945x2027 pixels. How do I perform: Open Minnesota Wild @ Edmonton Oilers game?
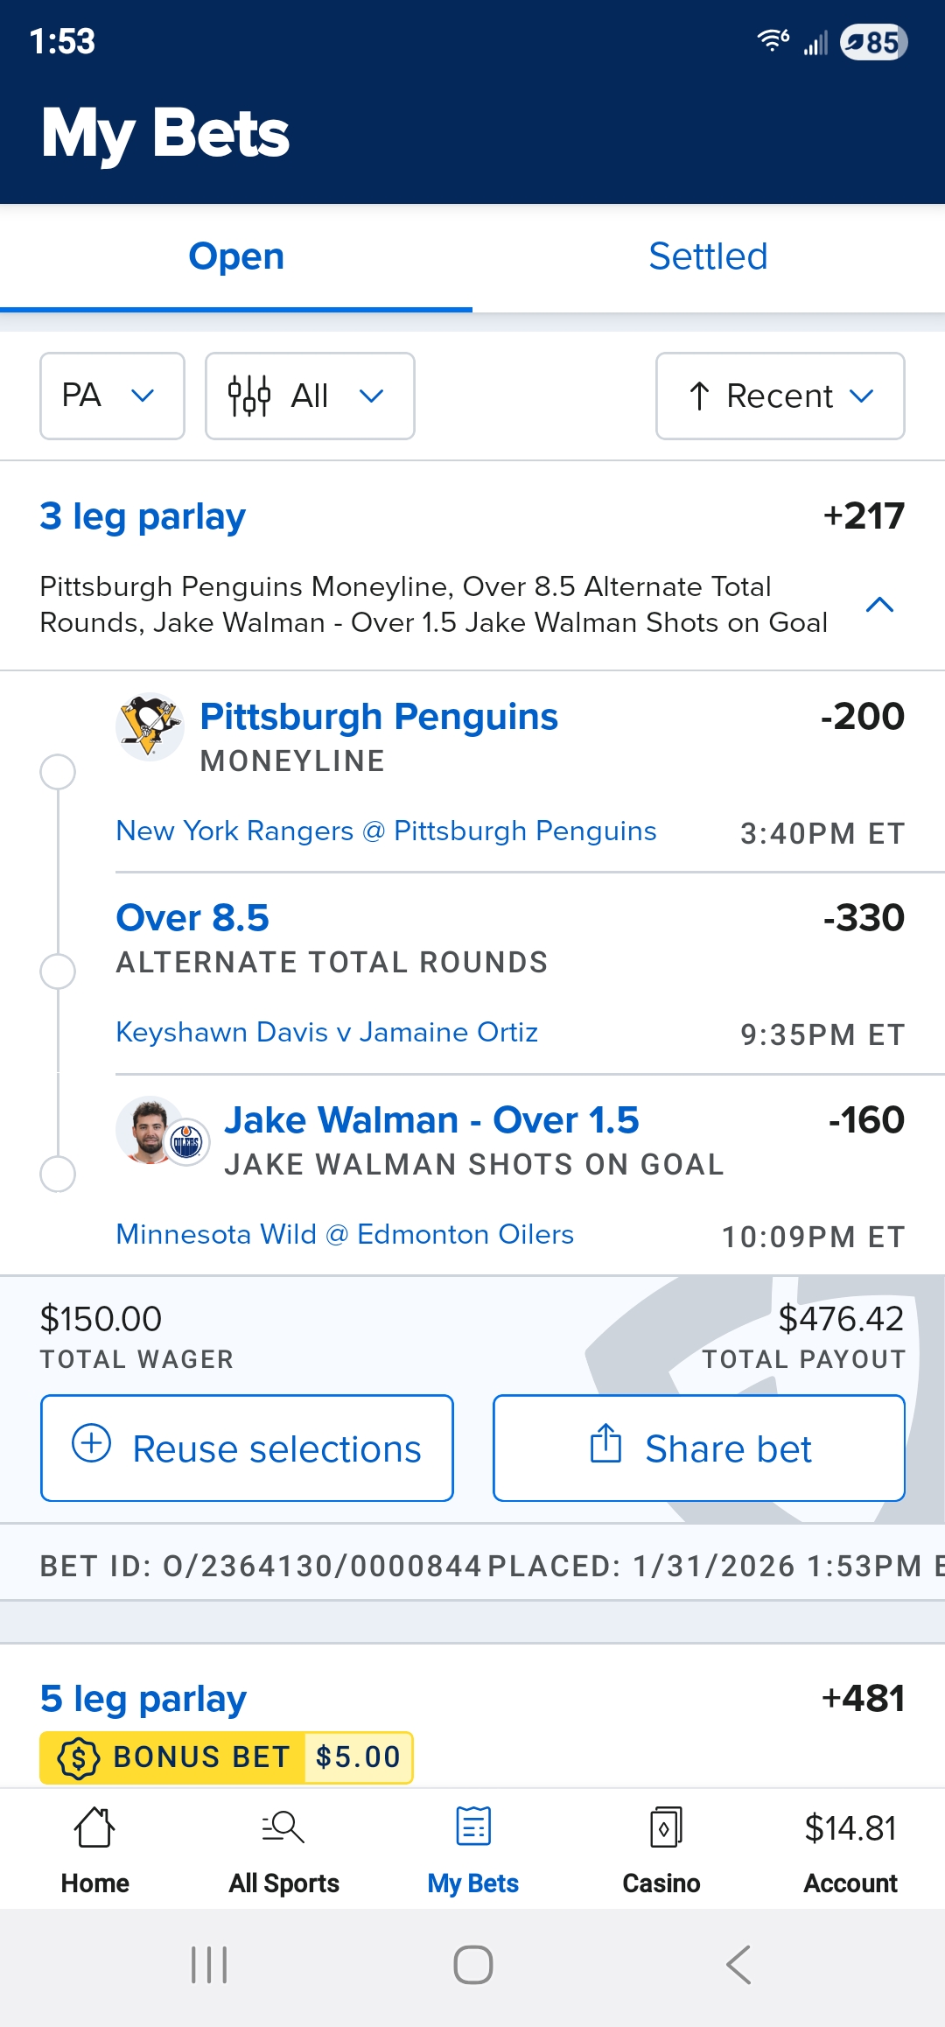[x=345, y=1234]
